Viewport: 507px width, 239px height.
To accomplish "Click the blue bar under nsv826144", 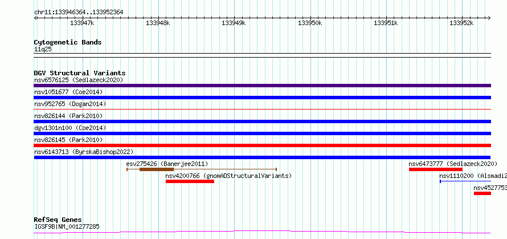I will (262, 121).
